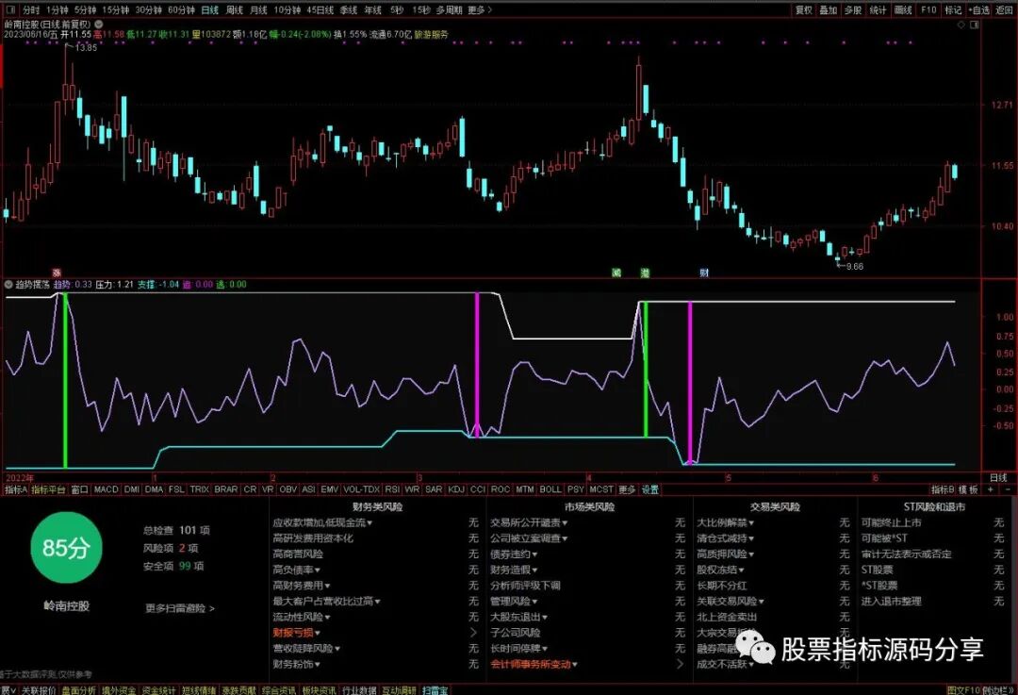Select the CCI indicator
The height and width of the screenshot is (695, 1018).
pyautogui.click(x=478, y=489)
